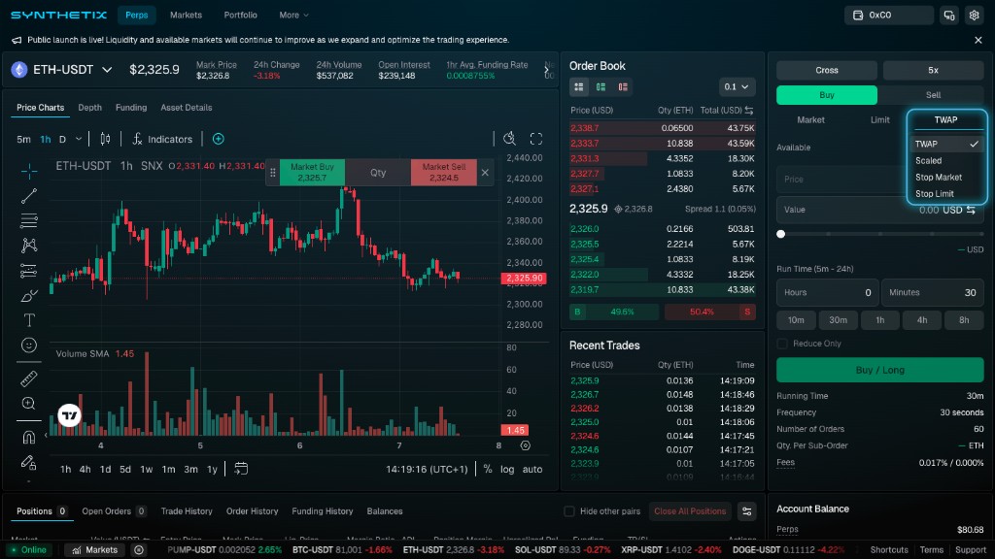This screenshot has height=559, width=995.
Task: Swap Total column currency in the order book
Action: tap(749, 111)
